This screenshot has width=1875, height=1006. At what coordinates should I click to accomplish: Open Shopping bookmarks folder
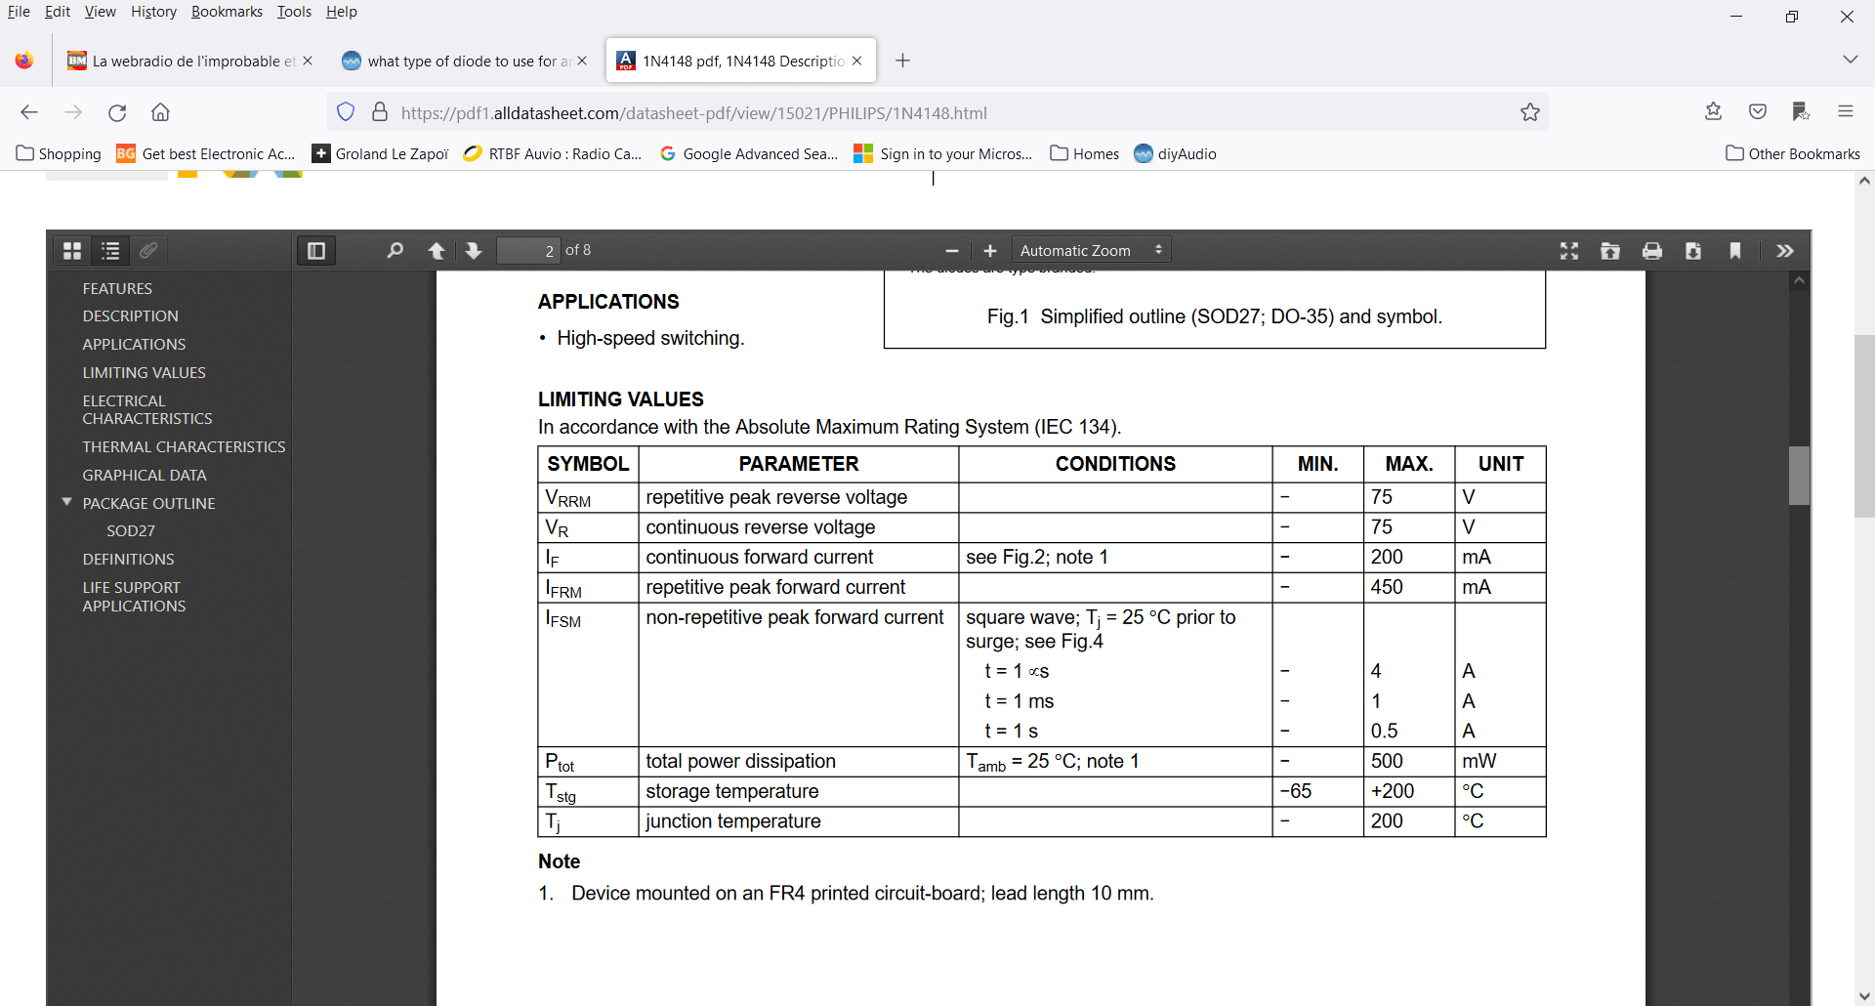tap(59, 153)
